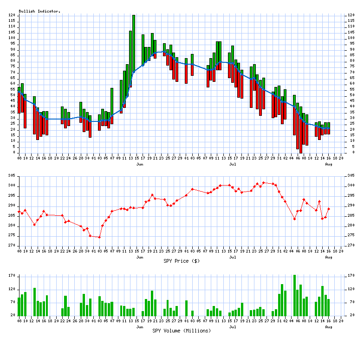364x339 pixels.
Task: Pick the lowest data point on SPY price line
Action: tap(99, 237)
